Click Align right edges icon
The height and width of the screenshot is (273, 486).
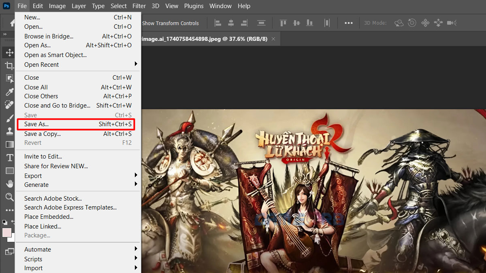(x=244, y=23)
